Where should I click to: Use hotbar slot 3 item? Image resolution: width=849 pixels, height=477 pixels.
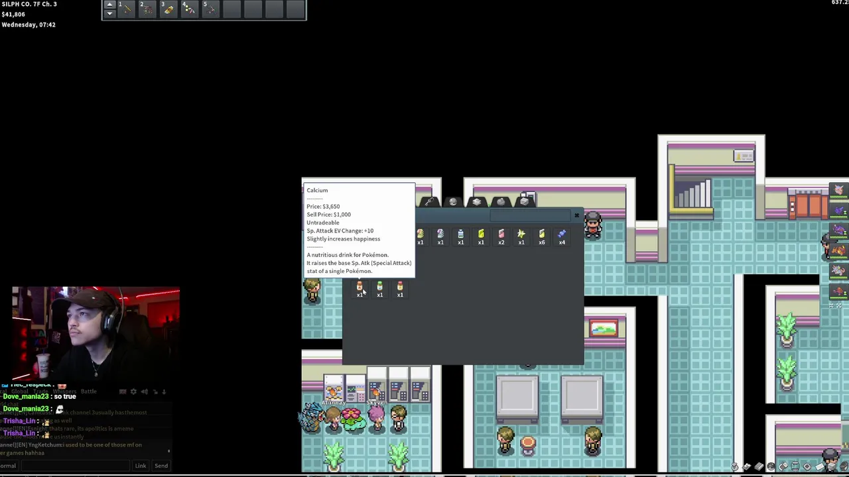coord(168,9)
